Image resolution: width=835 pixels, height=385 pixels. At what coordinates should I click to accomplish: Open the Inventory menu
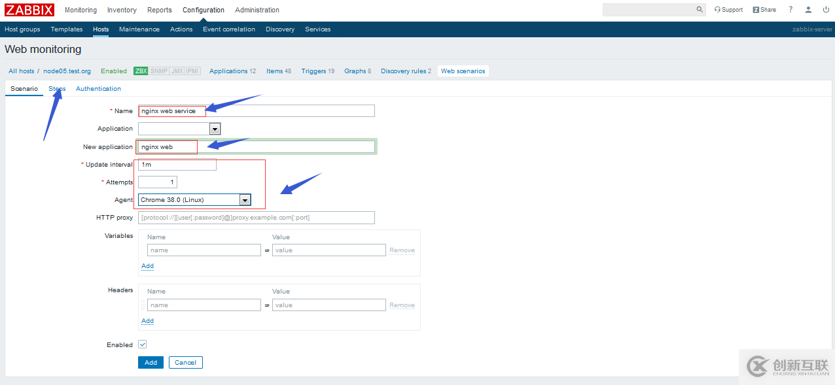click(122, 10)
